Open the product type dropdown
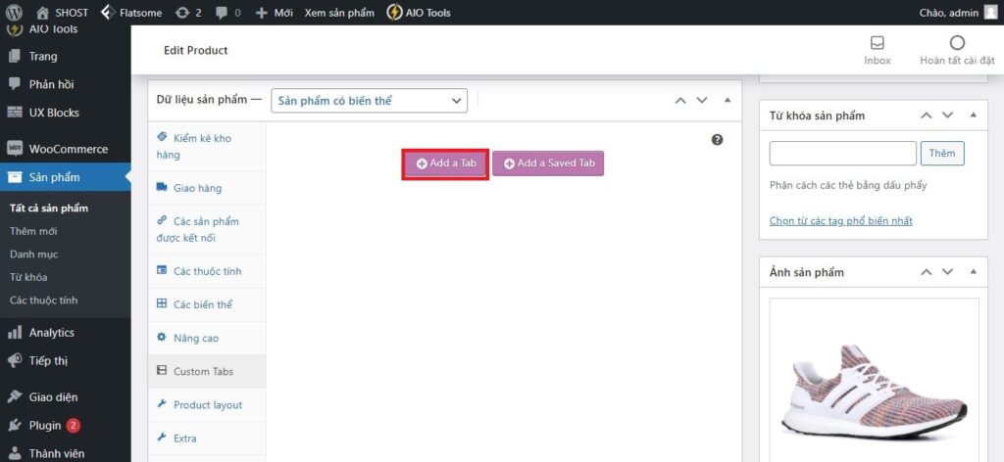Viewport: 1004px width, 462px height. (369, 100)
